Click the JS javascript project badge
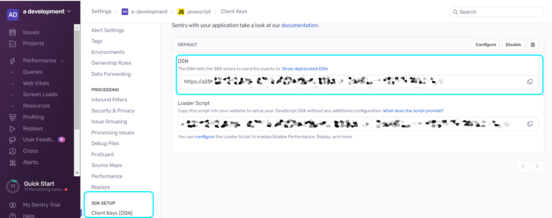 tap(181, 12)
